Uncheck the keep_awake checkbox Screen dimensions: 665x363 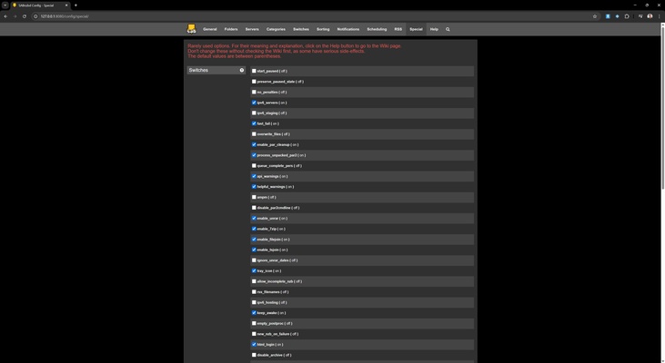[x=254, y=313]
